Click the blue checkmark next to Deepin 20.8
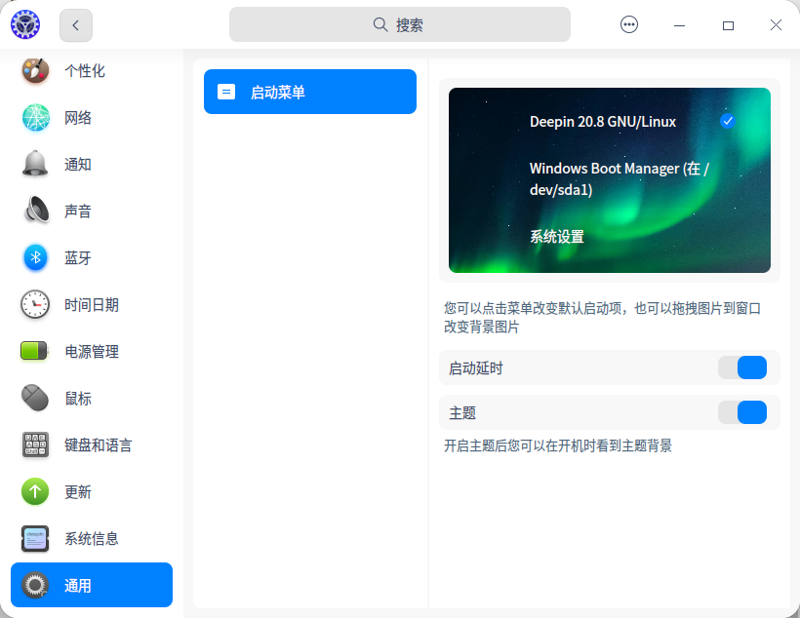This screenshot has width=800, height=618. tap(728, 121)
